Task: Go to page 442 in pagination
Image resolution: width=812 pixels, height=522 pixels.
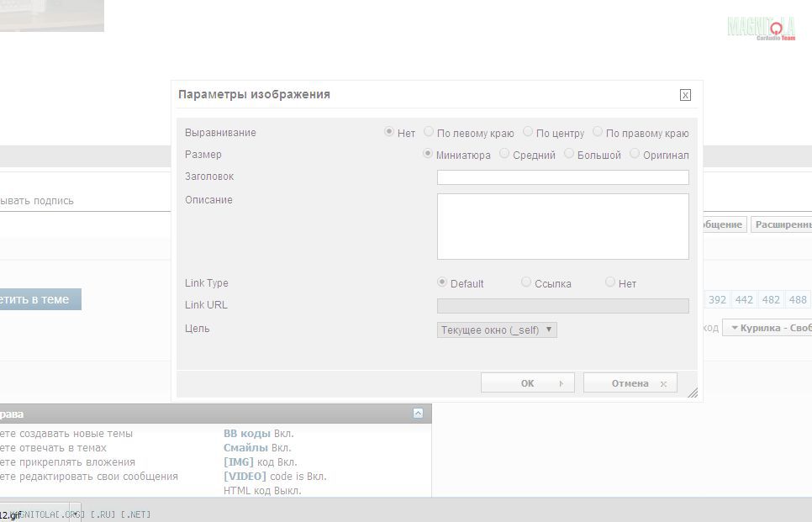Action: pyautogui.click(x=743, y=300)
